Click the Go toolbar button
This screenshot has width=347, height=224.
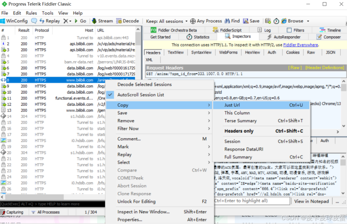(80, 21)
